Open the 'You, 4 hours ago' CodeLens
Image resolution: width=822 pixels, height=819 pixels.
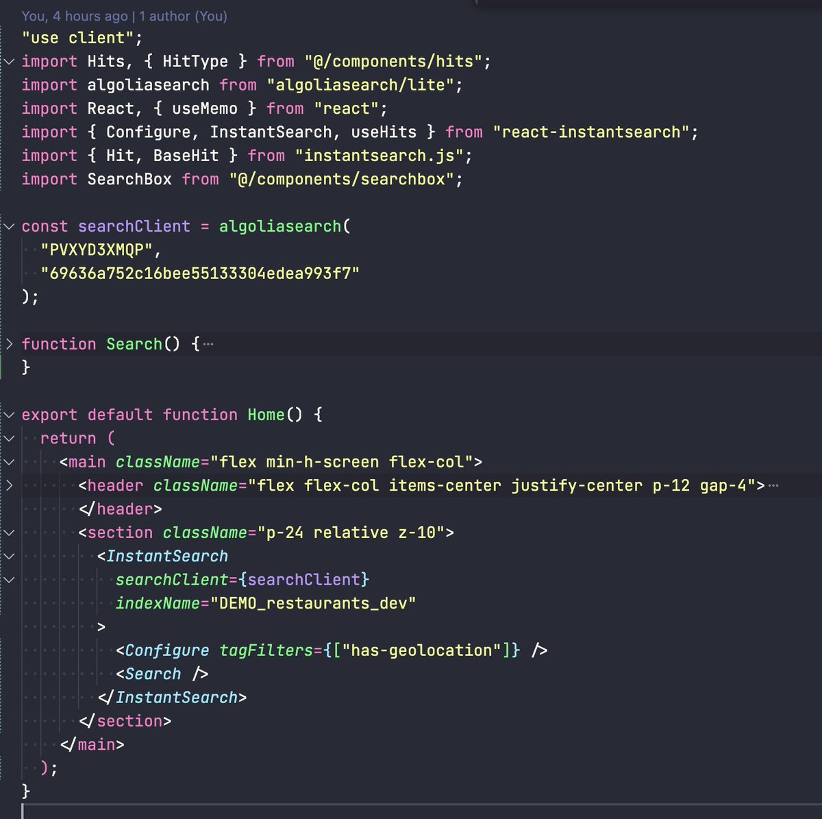(75, 16)
